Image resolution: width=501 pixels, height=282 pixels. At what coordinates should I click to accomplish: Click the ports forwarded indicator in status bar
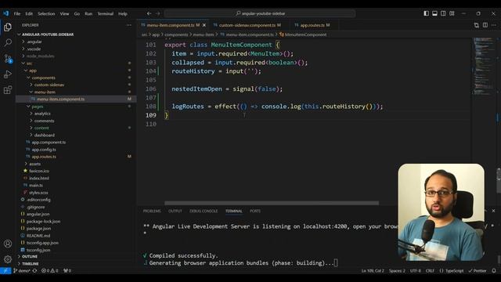pos(67,270)
